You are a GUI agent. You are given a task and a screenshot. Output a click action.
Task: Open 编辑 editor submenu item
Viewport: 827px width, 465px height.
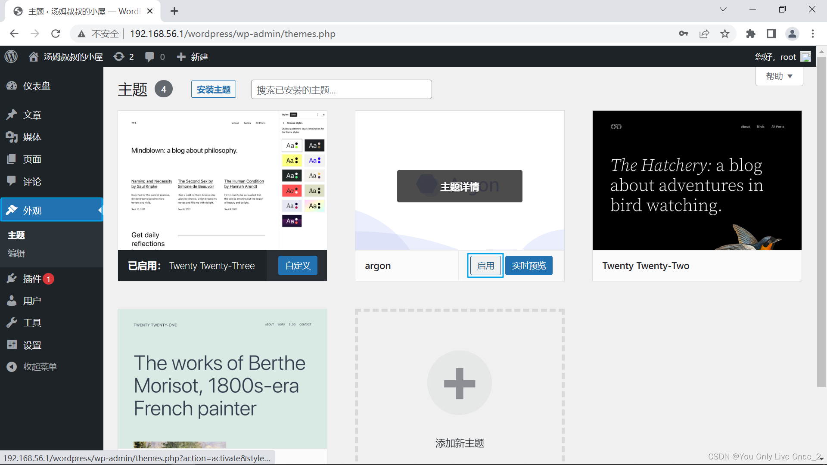pos(16,253)
